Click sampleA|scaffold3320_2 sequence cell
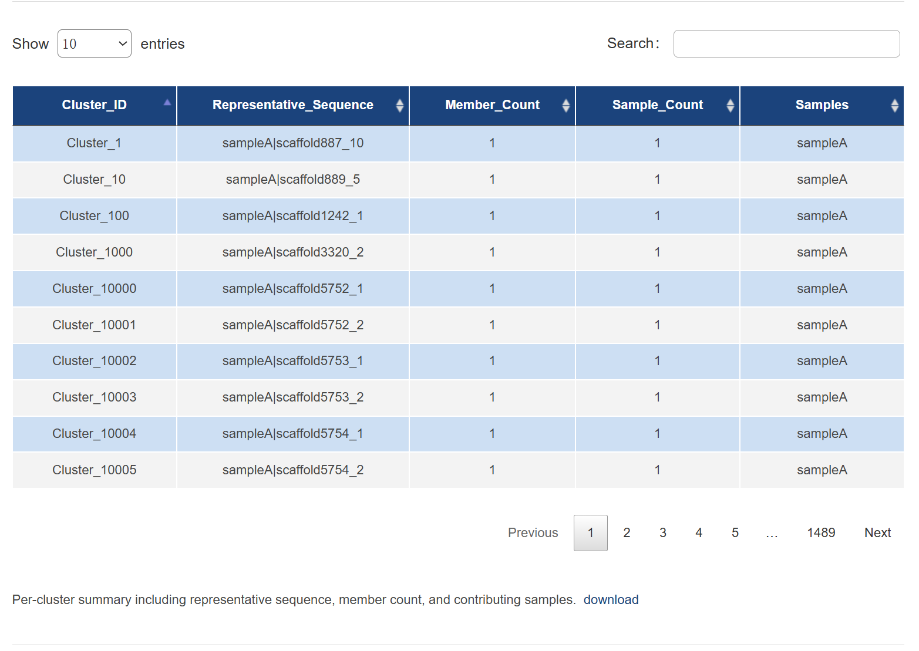This screenshot has width=919, height=651. tap(293, 252)
